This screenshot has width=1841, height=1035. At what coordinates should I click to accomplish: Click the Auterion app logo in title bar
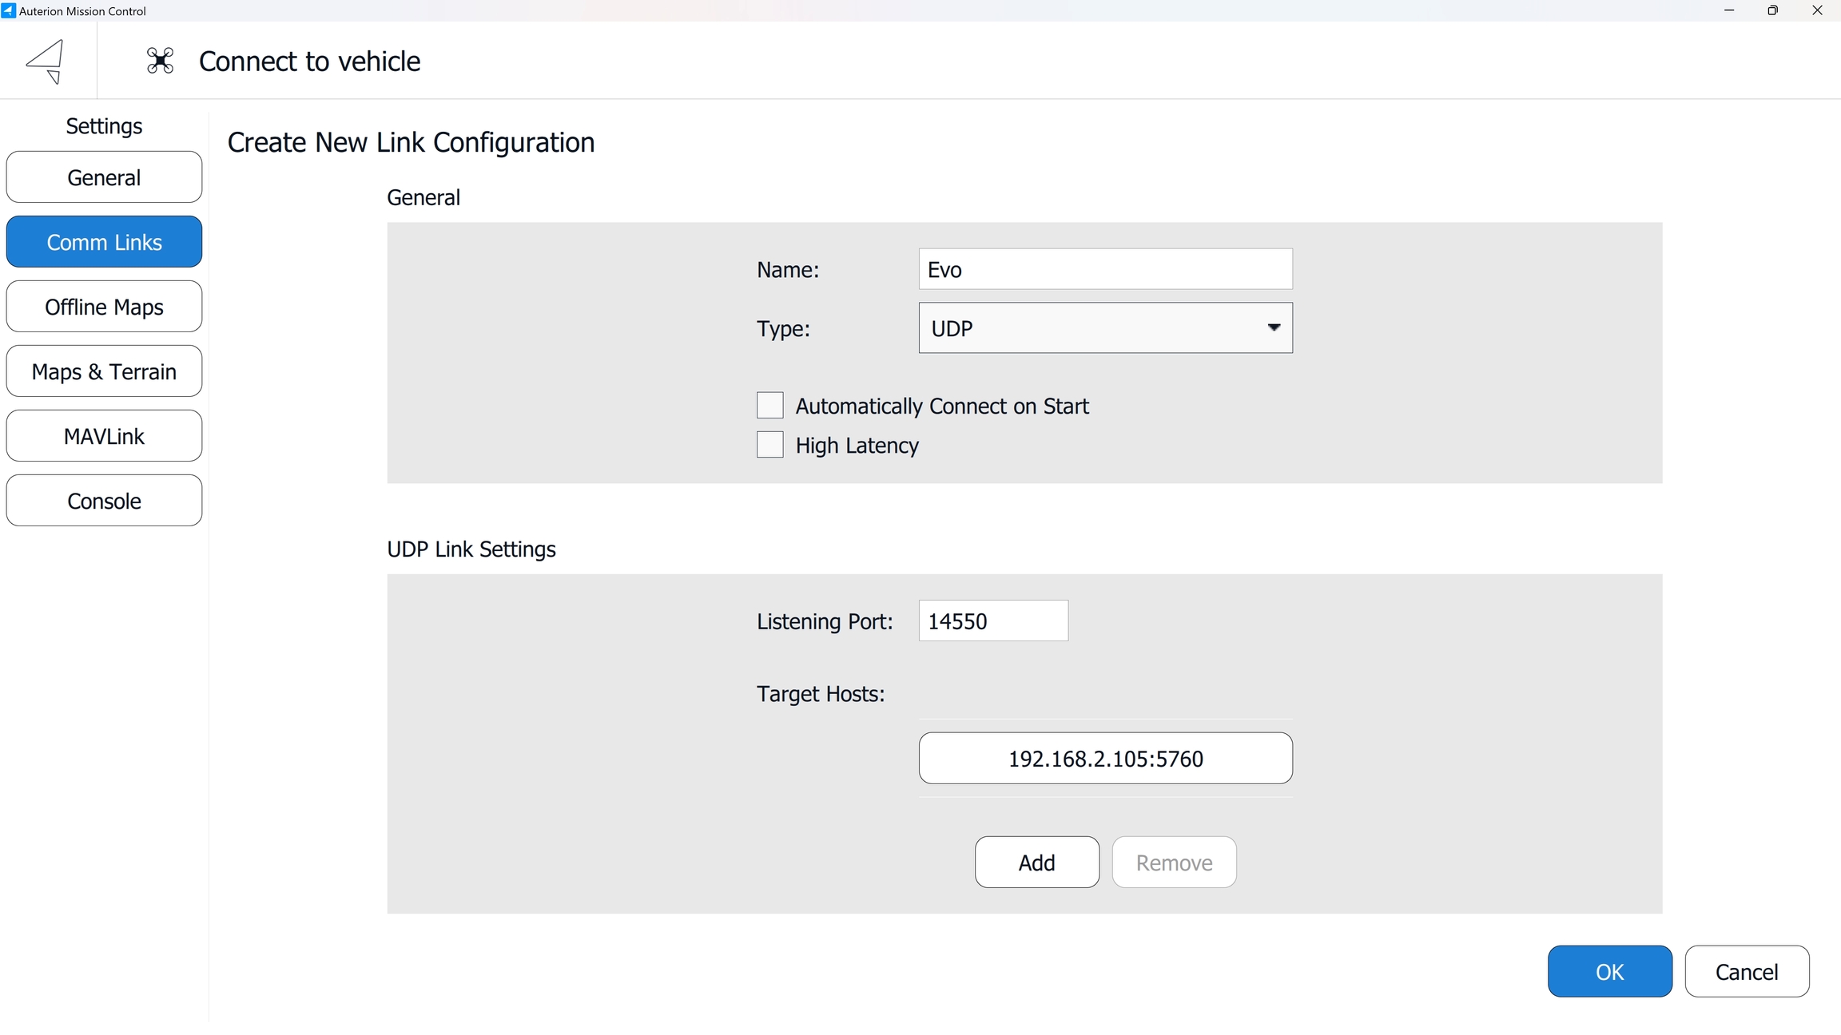(x=8, y=10)
